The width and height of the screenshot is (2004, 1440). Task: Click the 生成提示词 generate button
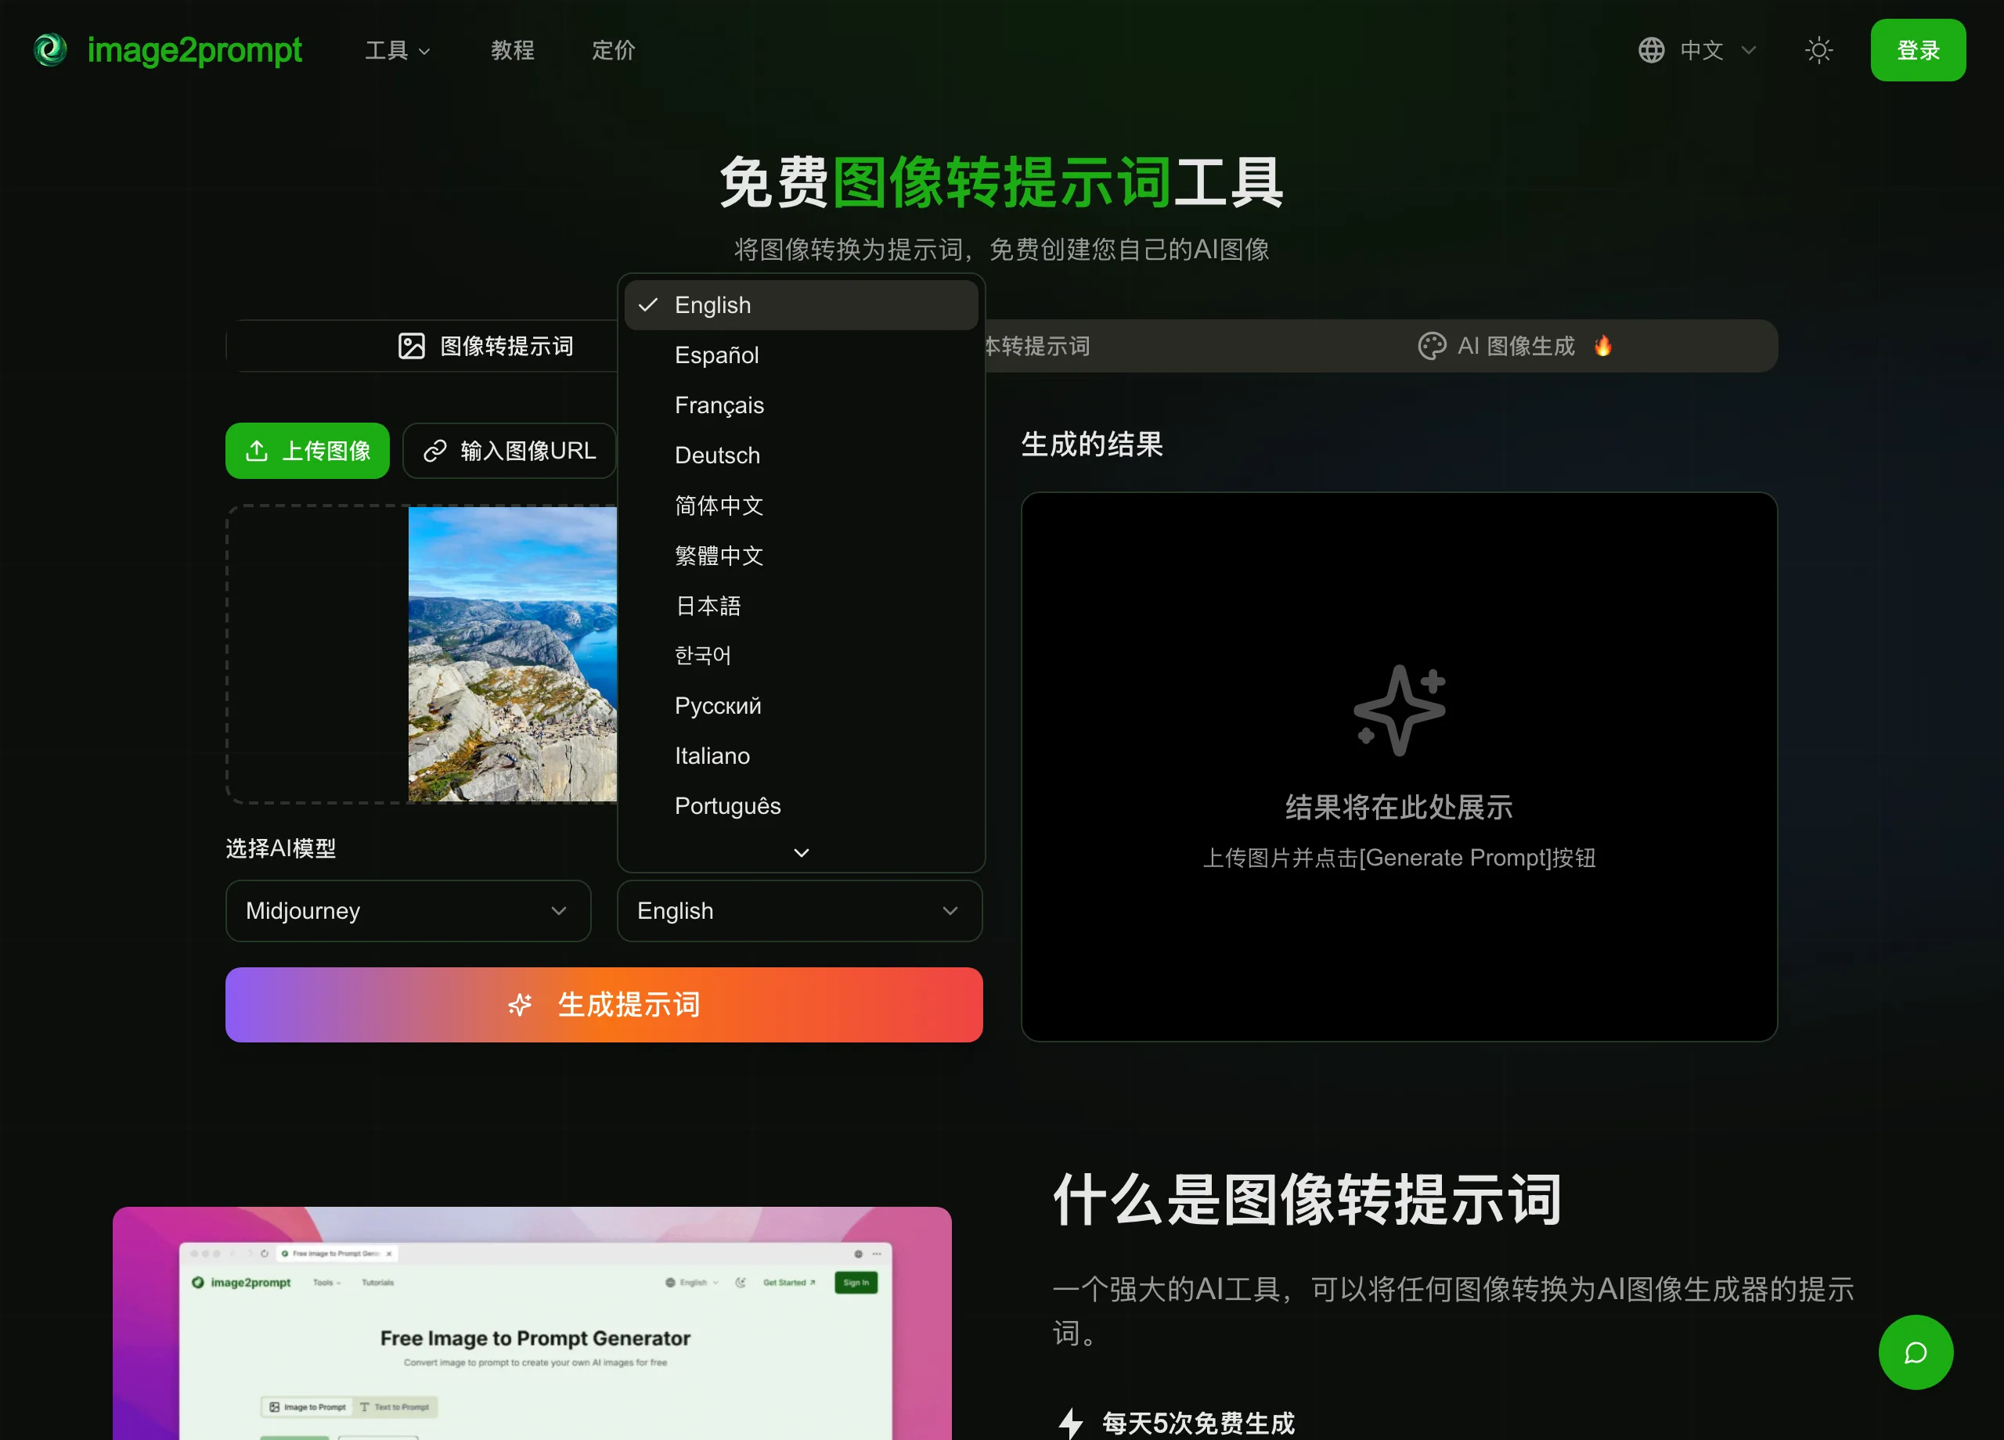(x=604, y=1004)
